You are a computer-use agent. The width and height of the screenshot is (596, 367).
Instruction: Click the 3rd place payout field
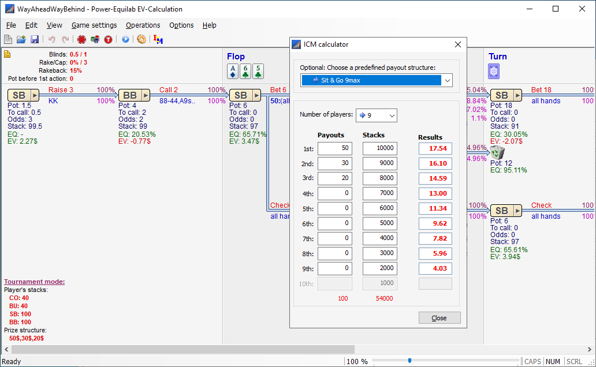(335, 178)
